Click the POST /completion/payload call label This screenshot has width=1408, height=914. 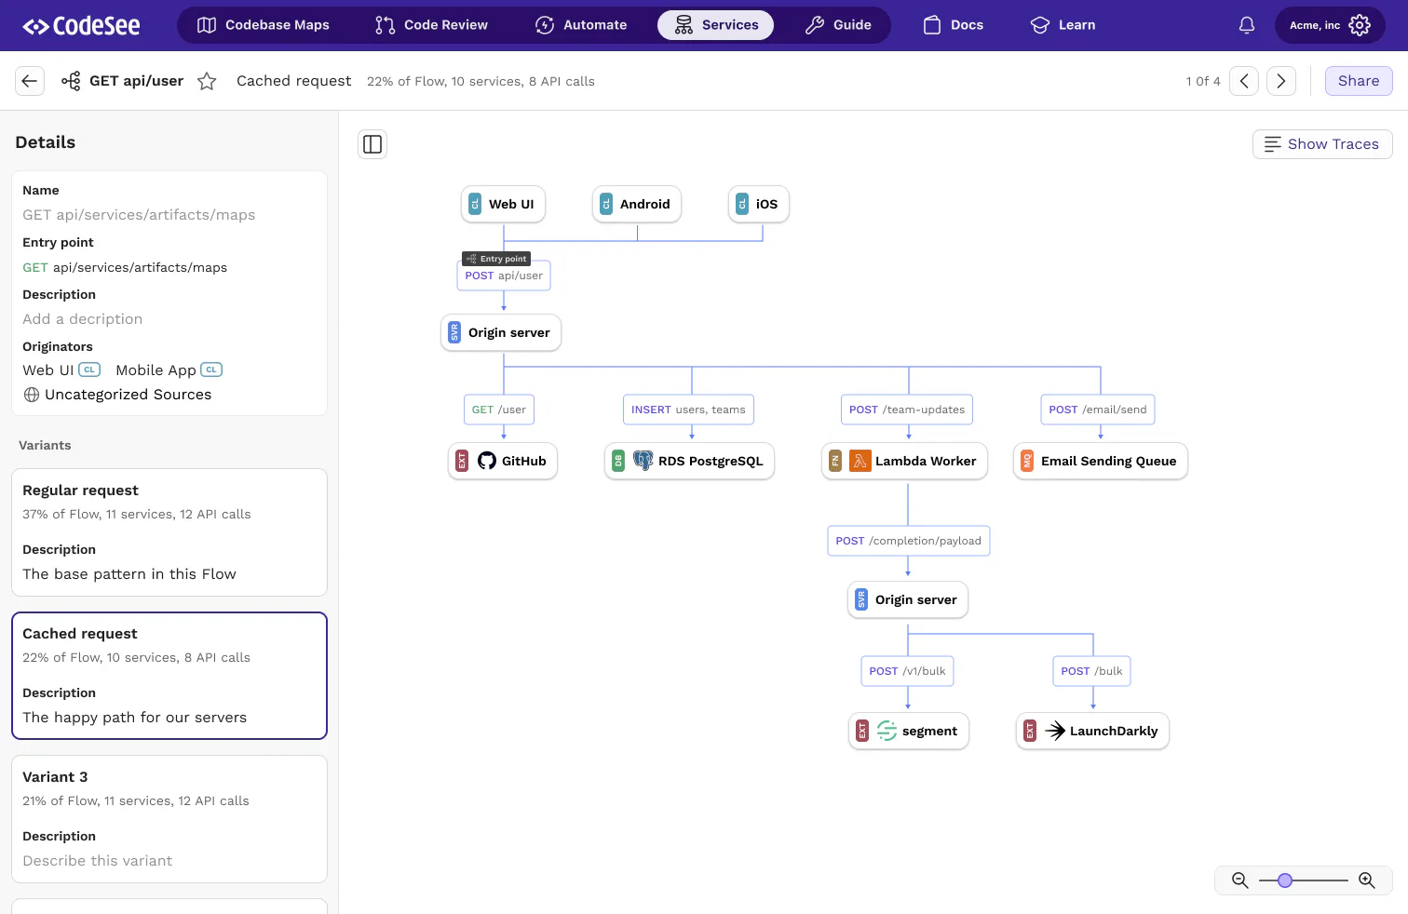point(909,541)
